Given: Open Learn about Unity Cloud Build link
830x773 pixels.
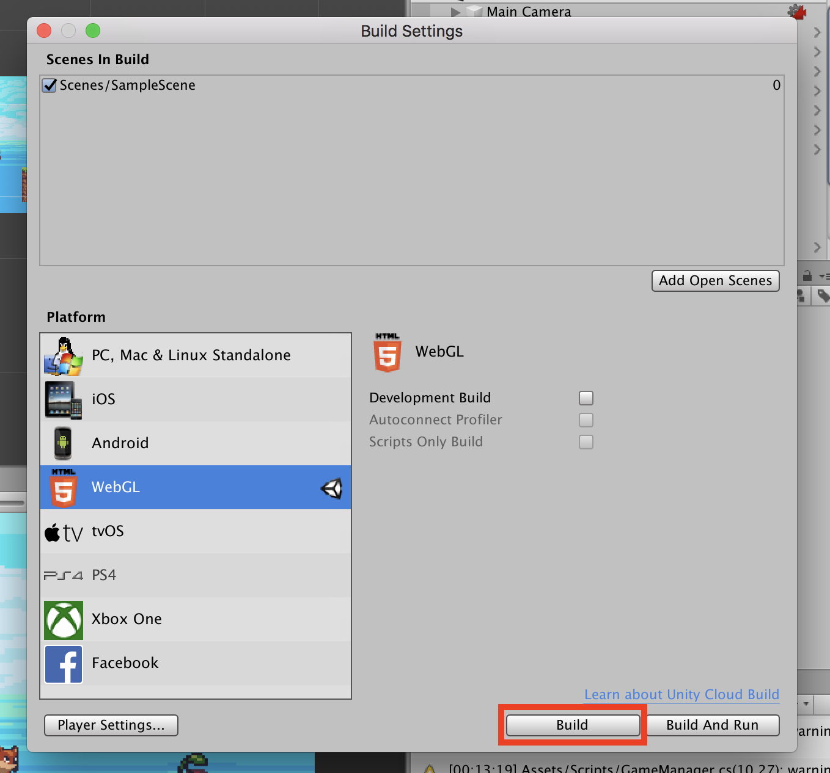Looking at the screenshot, I should 681,695.
